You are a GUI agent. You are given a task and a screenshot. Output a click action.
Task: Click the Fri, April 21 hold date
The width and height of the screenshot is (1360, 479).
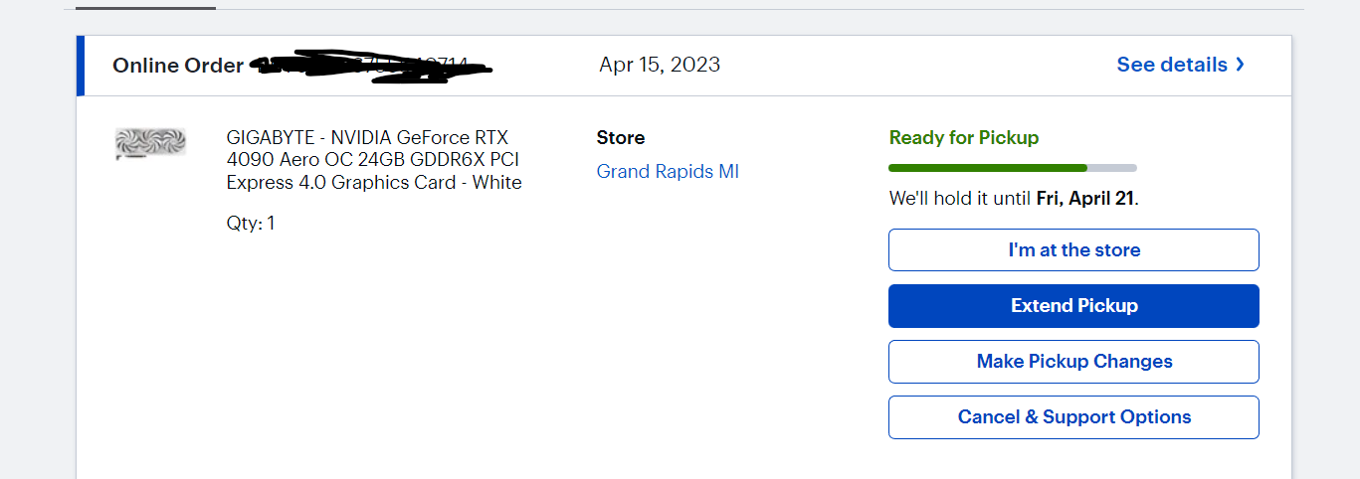(1084, 199)
